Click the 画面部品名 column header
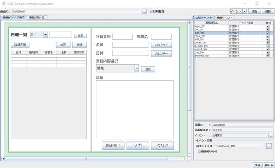This screenshot has height=168, width=275. click(212, 23)
